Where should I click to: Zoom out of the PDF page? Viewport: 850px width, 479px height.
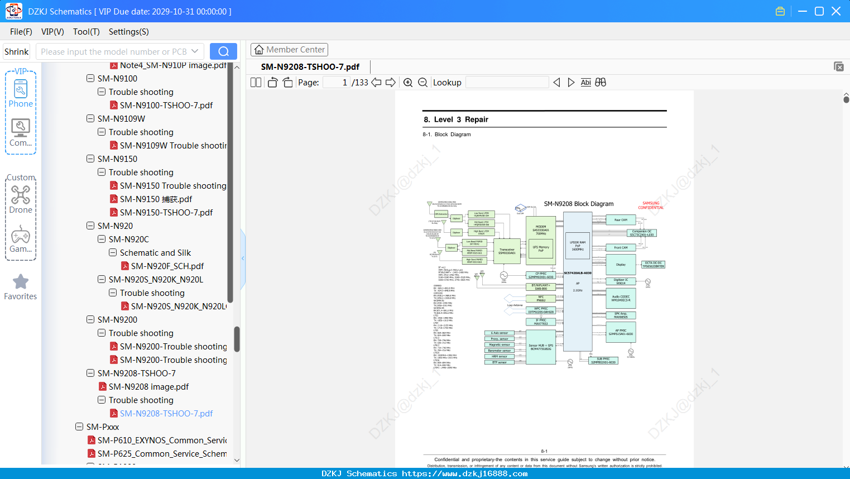click(423, 82)
